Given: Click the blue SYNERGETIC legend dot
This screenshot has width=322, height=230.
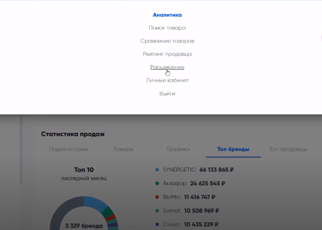Looking at the screenshot, I should click(157, 170).
